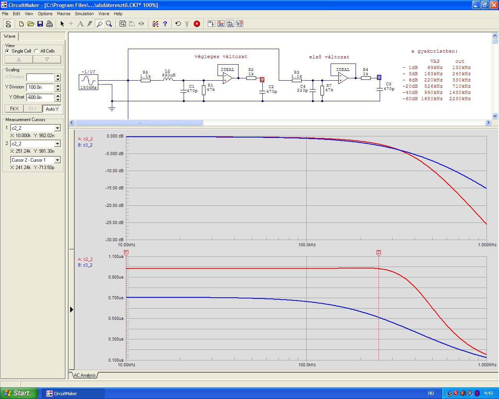Click the Y Offset input field

[40, 97]
